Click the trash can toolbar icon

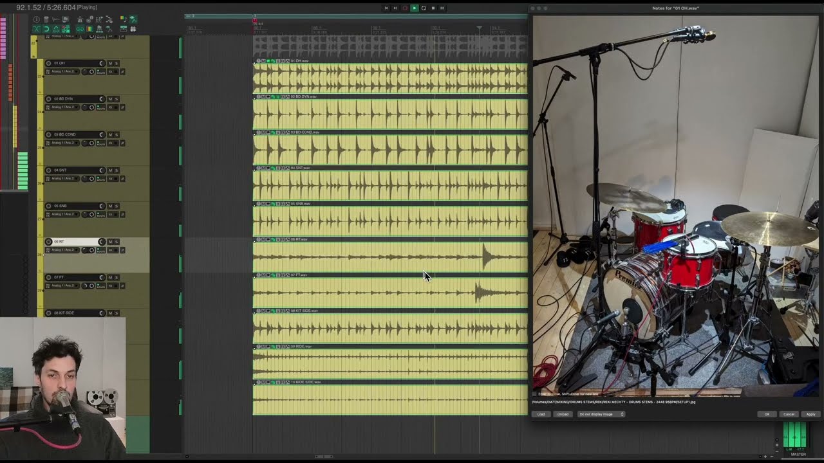click(x=46, y=19)
